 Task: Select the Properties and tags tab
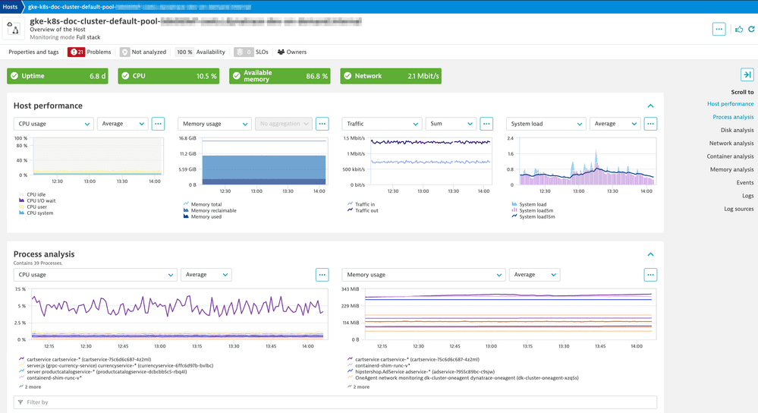[33, 52]
